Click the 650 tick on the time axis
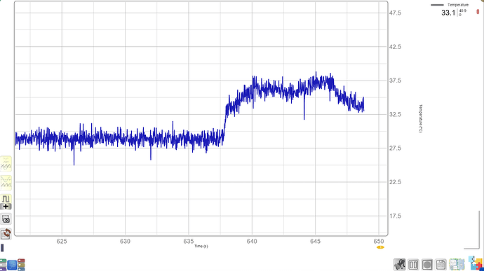 point(379,242)
